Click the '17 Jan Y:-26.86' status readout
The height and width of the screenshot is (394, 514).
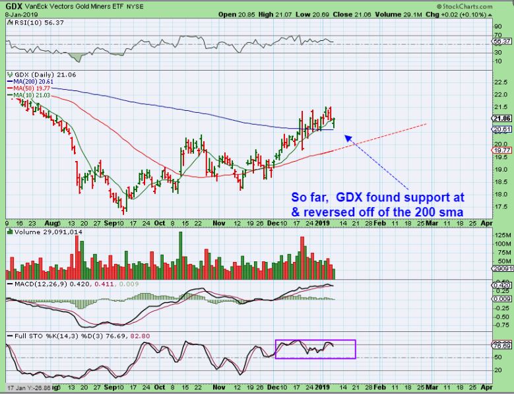(28, 388)
